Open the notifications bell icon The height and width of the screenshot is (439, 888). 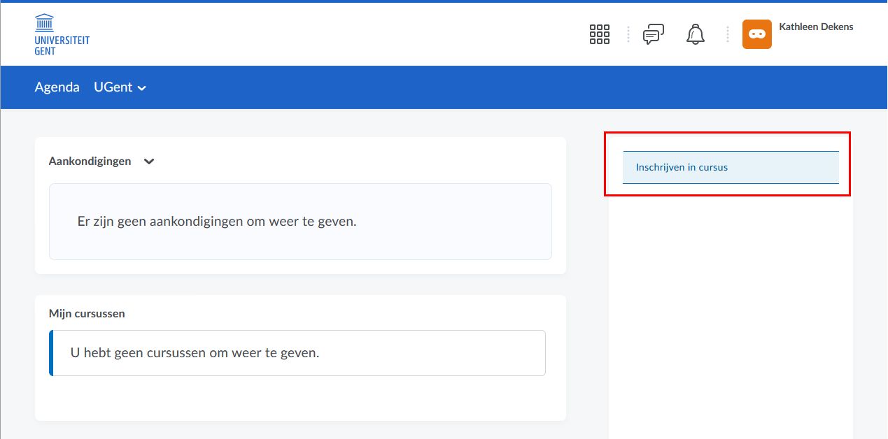tap(695, 34)
